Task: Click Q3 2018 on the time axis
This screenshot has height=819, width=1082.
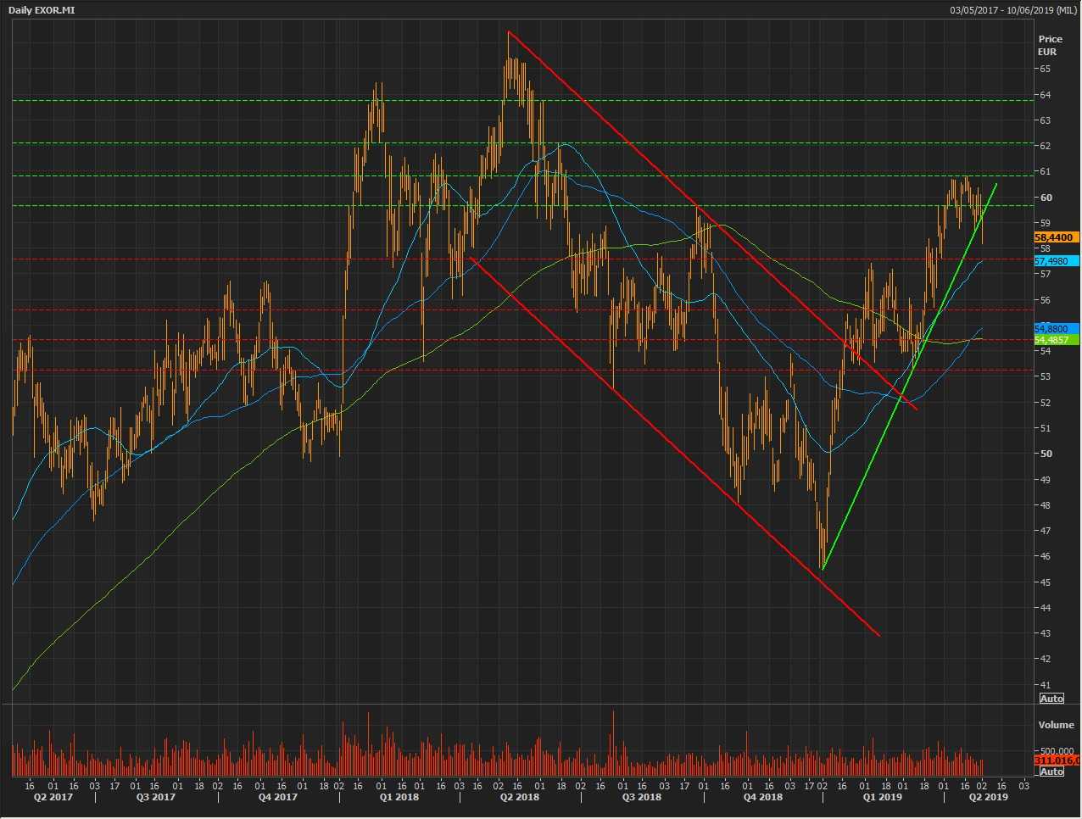Action: pyautogui.click(x=641, y=797)
